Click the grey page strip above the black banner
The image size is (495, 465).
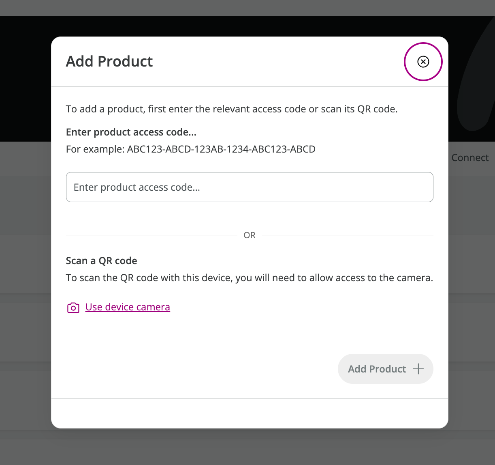click(247, 8)
